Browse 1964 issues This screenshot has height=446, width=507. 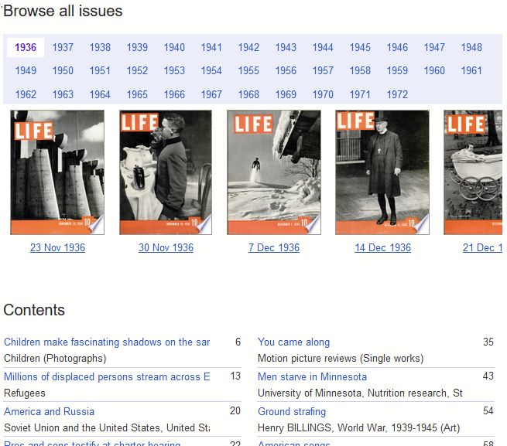100,94
